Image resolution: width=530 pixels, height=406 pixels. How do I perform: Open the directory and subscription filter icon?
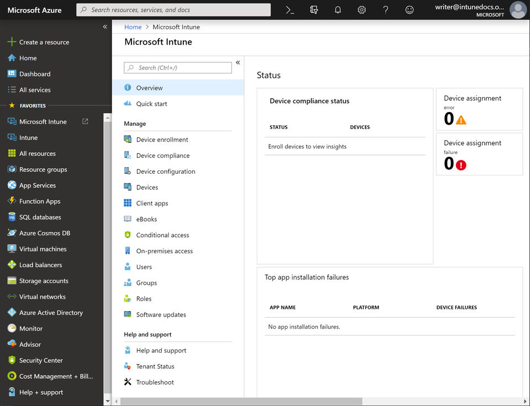pos(314,10)
